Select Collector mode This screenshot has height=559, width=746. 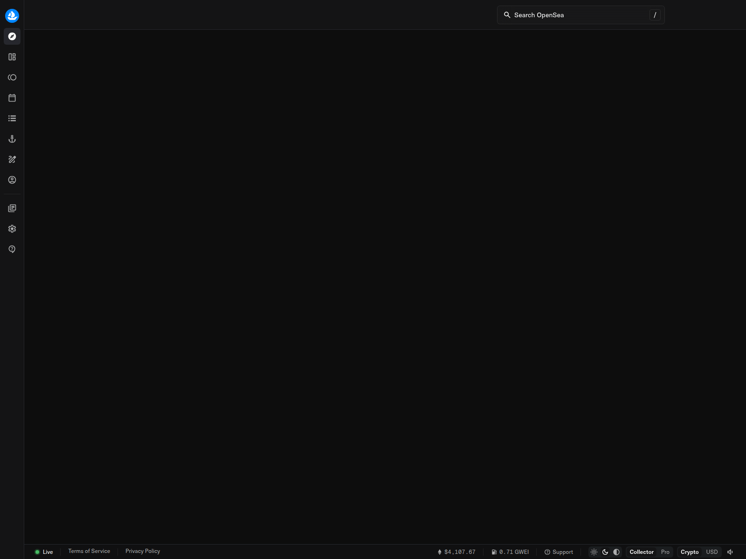coord(642,552)
